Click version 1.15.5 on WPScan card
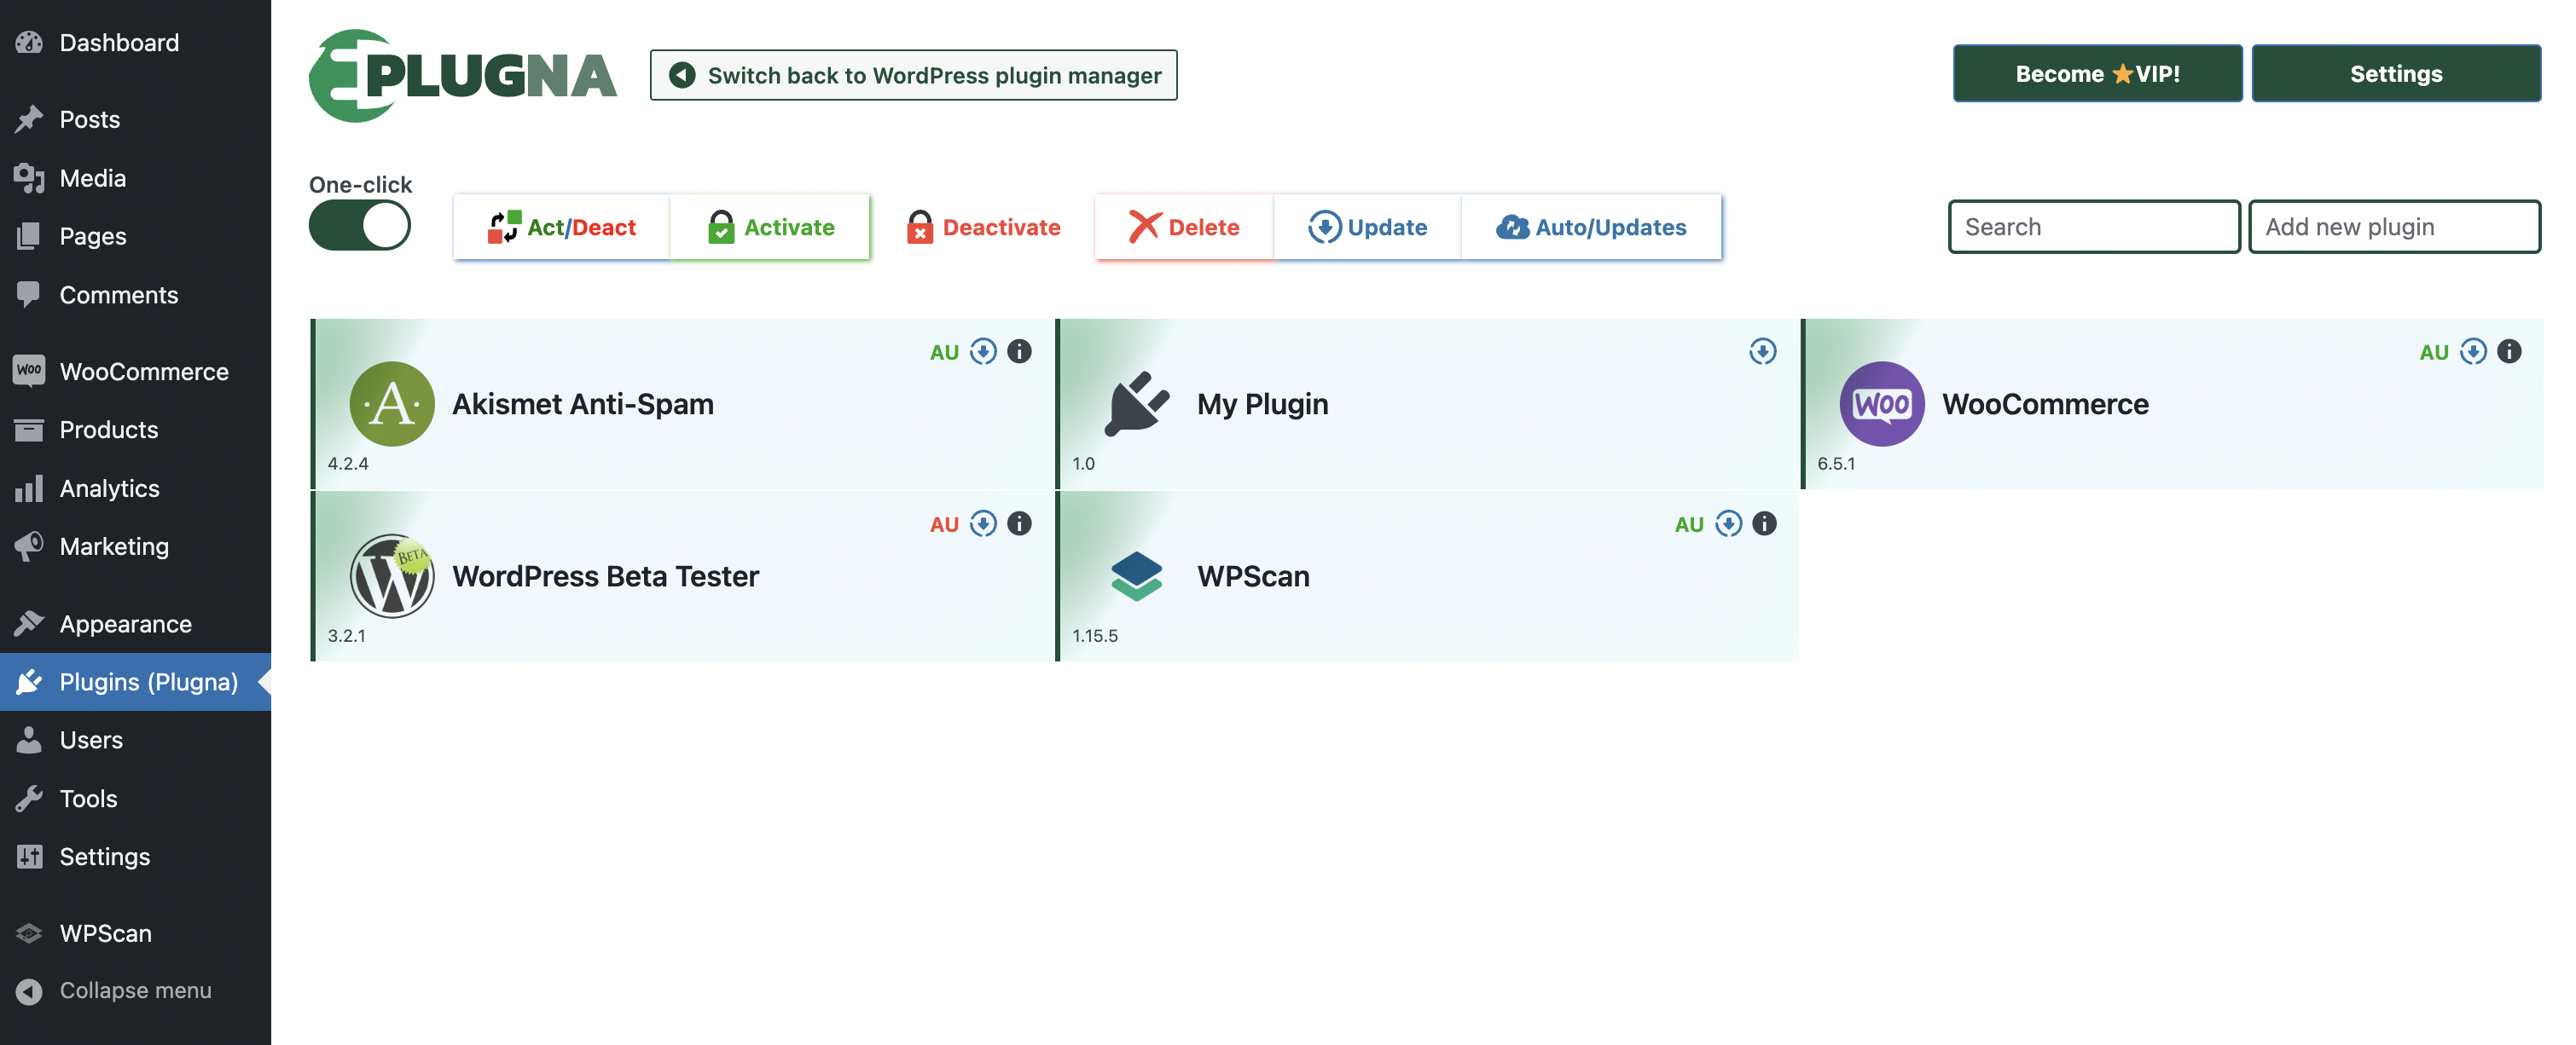The height and width of the screenshot is (1045, 2576). (1095, 635)
